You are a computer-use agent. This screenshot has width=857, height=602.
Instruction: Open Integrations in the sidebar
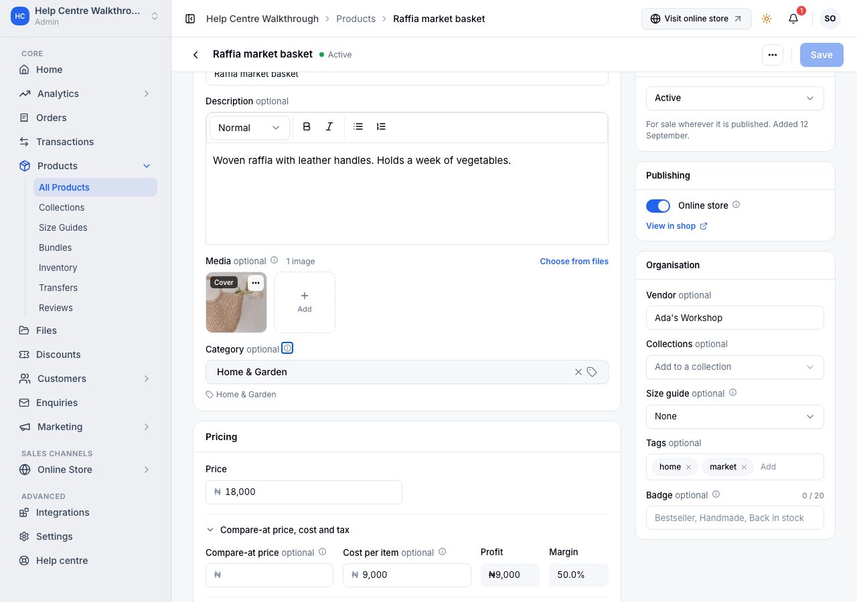[86, 512]
